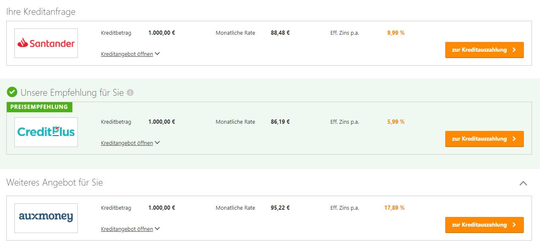
Task: Click the 17,89 % auxmoney interest rate
Action: coord(394,208)
